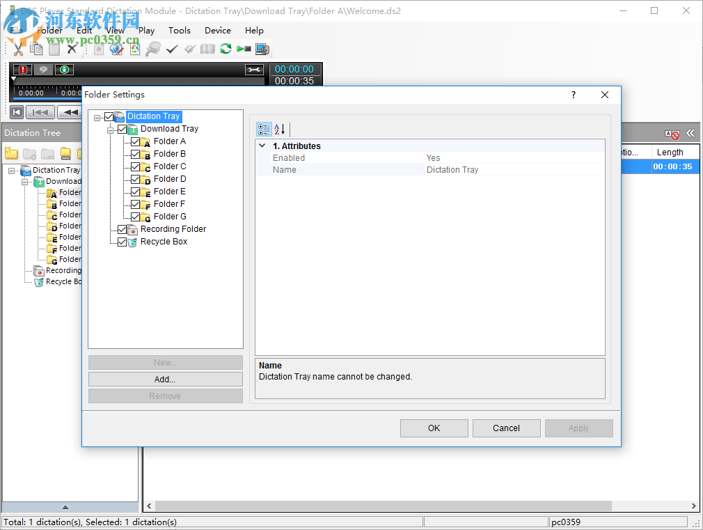Click the open book toolbar icon
This screenshot has width=703, height=530.
coord(207,49)
